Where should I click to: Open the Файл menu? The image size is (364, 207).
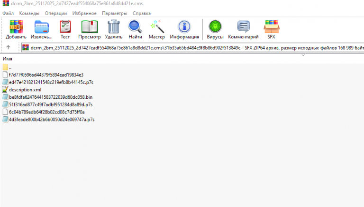click(x=8, y=13)
